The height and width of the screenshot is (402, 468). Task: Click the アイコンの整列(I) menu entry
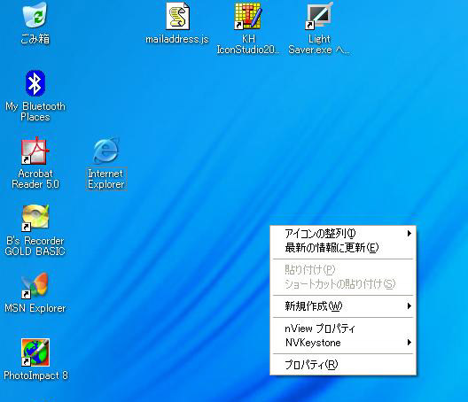[x=343, y=233]
